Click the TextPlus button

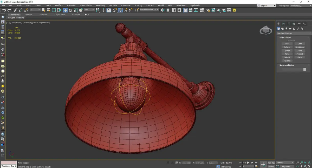(287, 61)
